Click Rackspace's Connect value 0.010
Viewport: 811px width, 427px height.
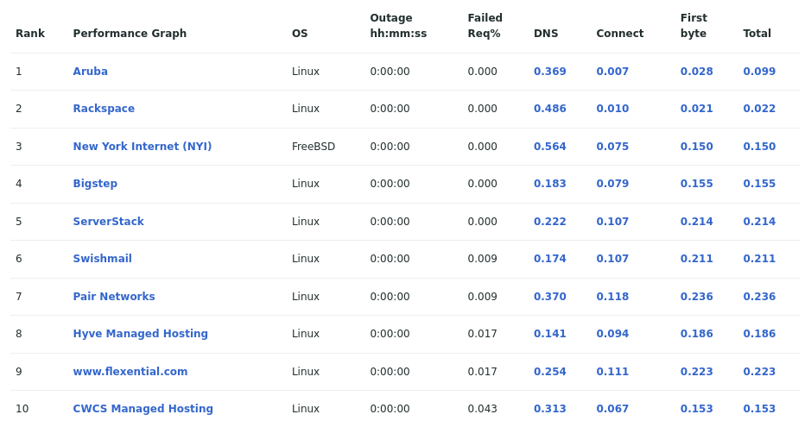tap(612, 109)
